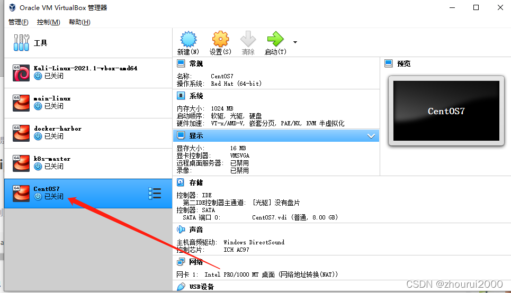Screen dimensions: 511x293
Task: Open 帮助(H) menu
Action: click(79, 22)
